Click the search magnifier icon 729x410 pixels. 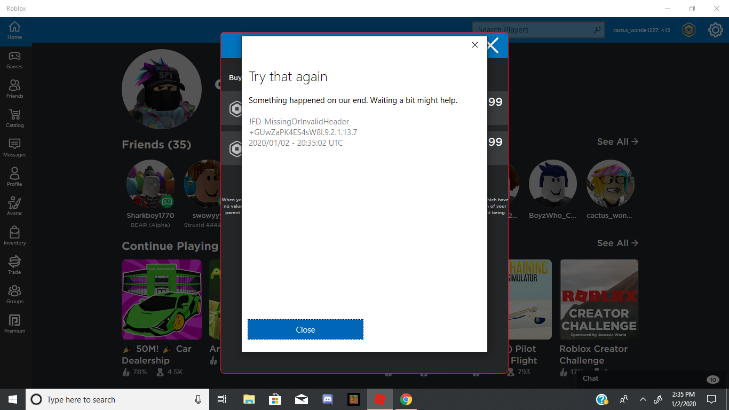coord(598,30)
